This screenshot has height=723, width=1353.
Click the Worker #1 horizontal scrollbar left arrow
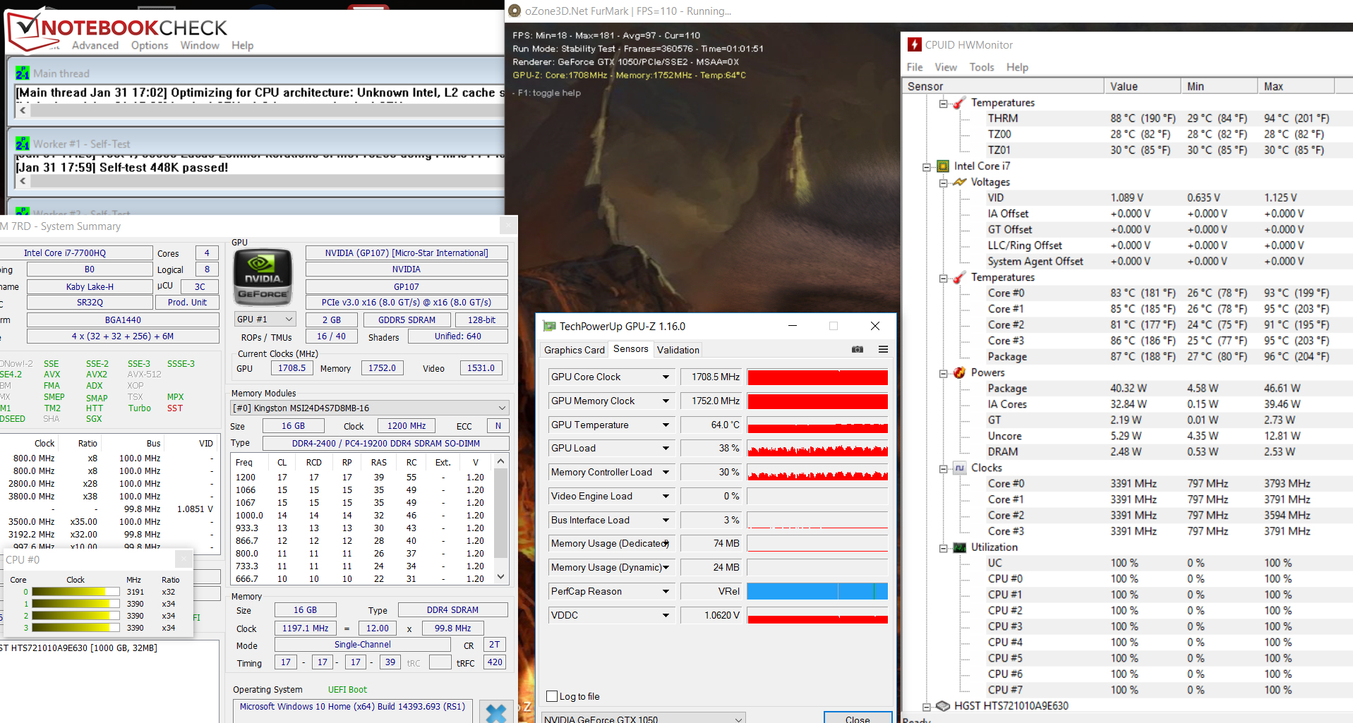pos(23,181)
